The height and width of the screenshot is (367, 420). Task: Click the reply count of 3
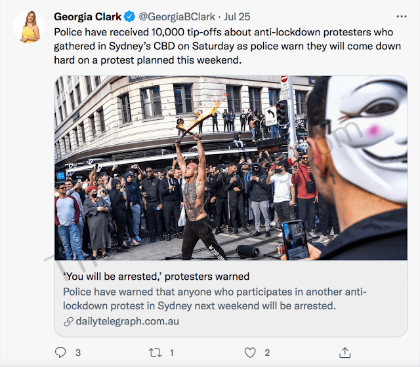pos(77,353)
